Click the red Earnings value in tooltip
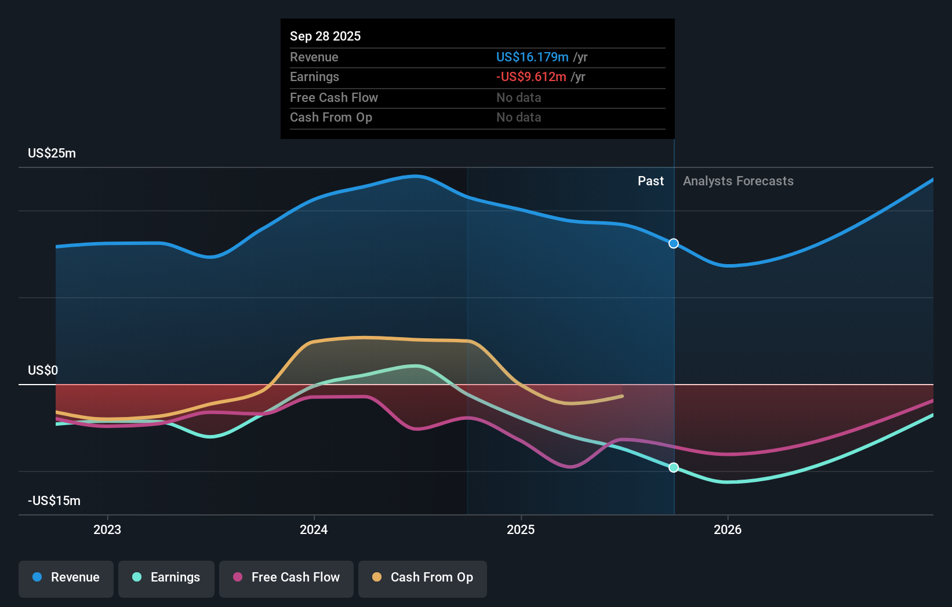The image size is (952, 607). [x=530, y=76]
